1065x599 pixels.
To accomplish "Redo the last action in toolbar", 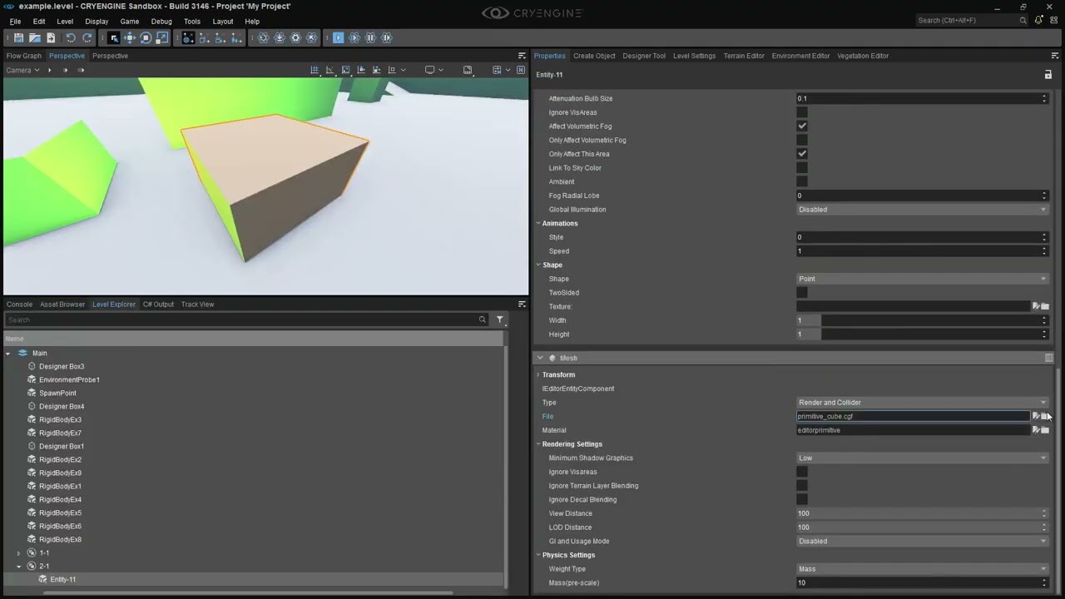I will click(x=87, y=37).
